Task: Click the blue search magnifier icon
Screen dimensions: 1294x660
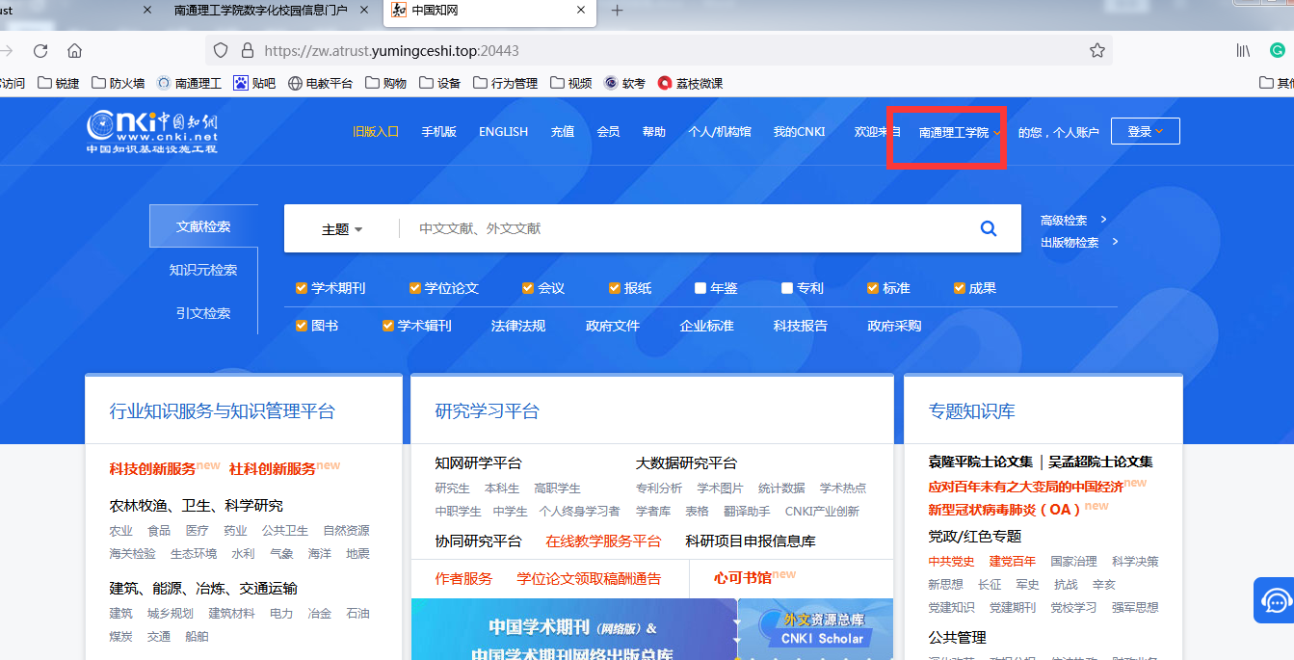Action: click(988, 228)
